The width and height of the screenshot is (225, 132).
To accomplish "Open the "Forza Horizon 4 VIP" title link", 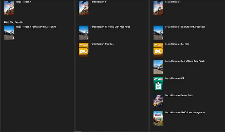I will (x=175, y=78).
